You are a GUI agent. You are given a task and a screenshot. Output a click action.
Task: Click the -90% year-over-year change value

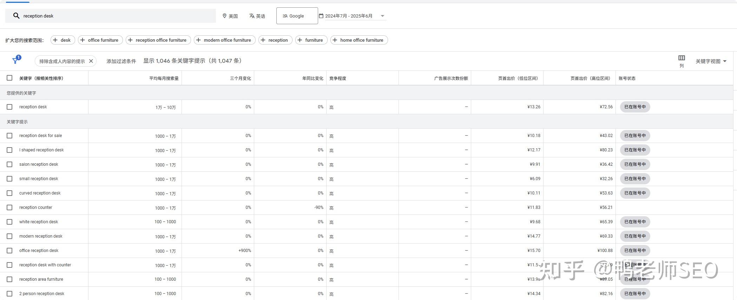pyautogui.click(x=319, y=207)
